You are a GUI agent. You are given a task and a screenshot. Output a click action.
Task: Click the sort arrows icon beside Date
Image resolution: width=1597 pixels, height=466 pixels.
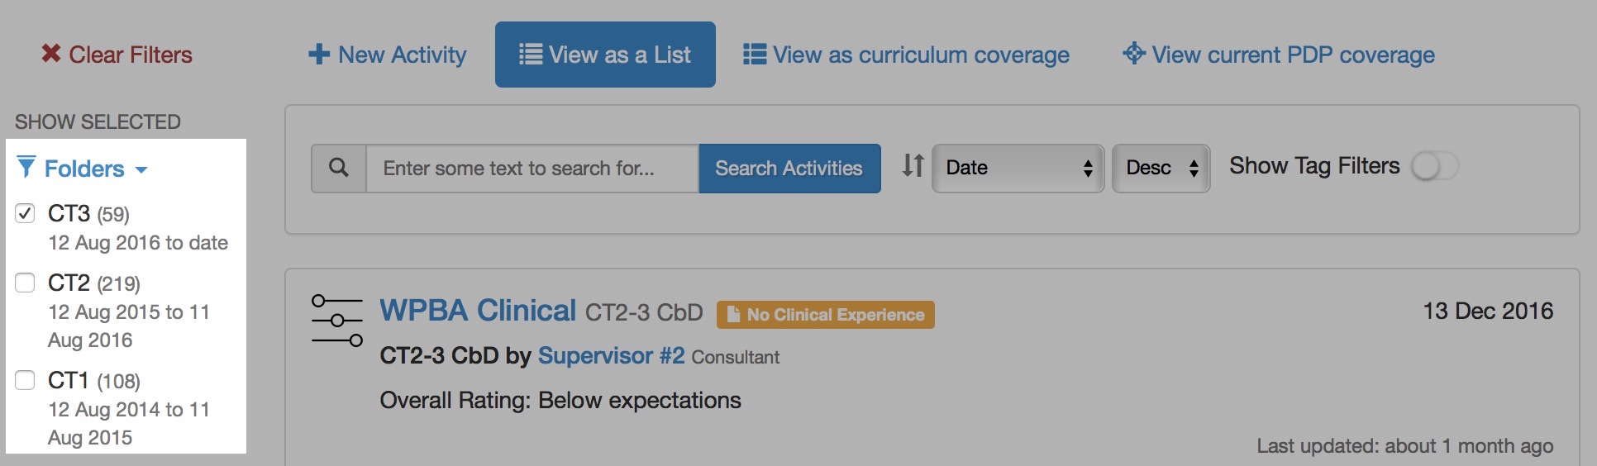[913, 165]
